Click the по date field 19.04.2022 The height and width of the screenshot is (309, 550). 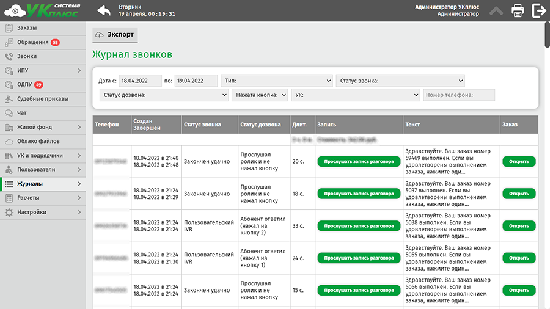coord(196,81)
